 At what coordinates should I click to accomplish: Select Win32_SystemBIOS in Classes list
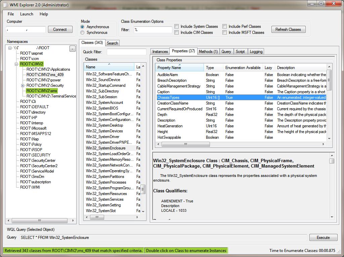click(102, 108)
